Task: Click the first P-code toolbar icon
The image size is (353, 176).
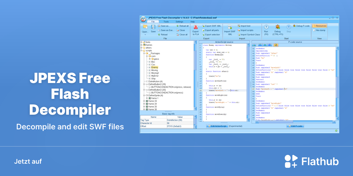Action: click(254, 45)
